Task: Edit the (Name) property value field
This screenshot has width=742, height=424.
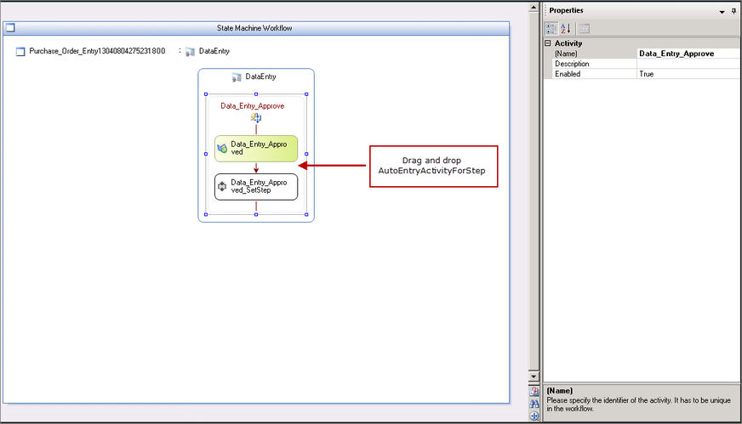Action: click(x=688, y=54)
